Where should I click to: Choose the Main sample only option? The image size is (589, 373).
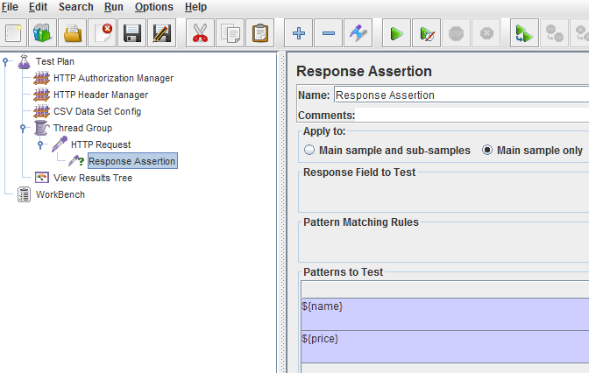[x=488, y=151]
